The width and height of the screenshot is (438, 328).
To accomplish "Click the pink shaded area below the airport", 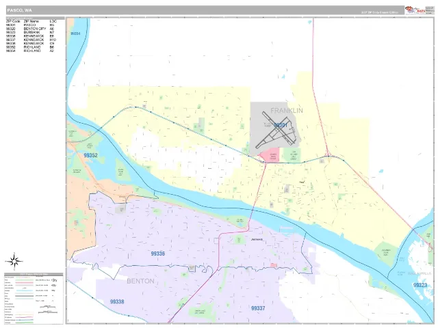I will (271, 156).
